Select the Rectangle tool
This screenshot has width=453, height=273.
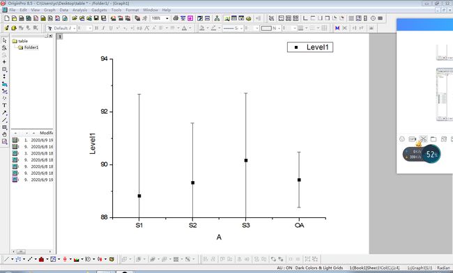point(4,127)
